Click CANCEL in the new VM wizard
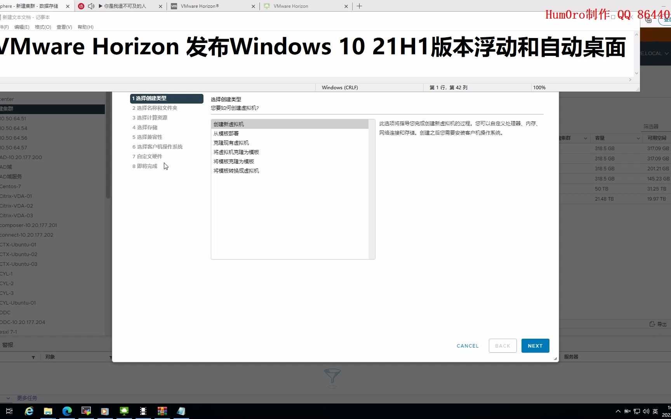The width and height of the screenshot is (671, 419). [x=468, y=346]
